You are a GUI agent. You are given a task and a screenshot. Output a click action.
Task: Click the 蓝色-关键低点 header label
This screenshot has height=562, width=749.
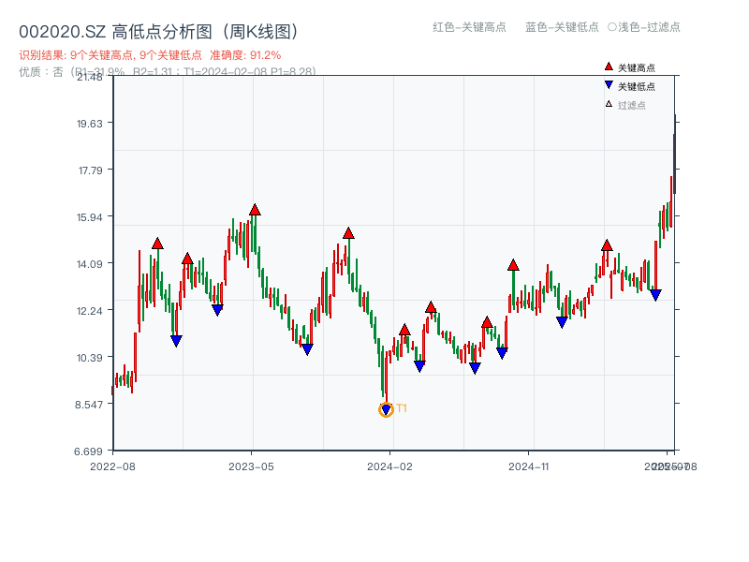point(562,27)
